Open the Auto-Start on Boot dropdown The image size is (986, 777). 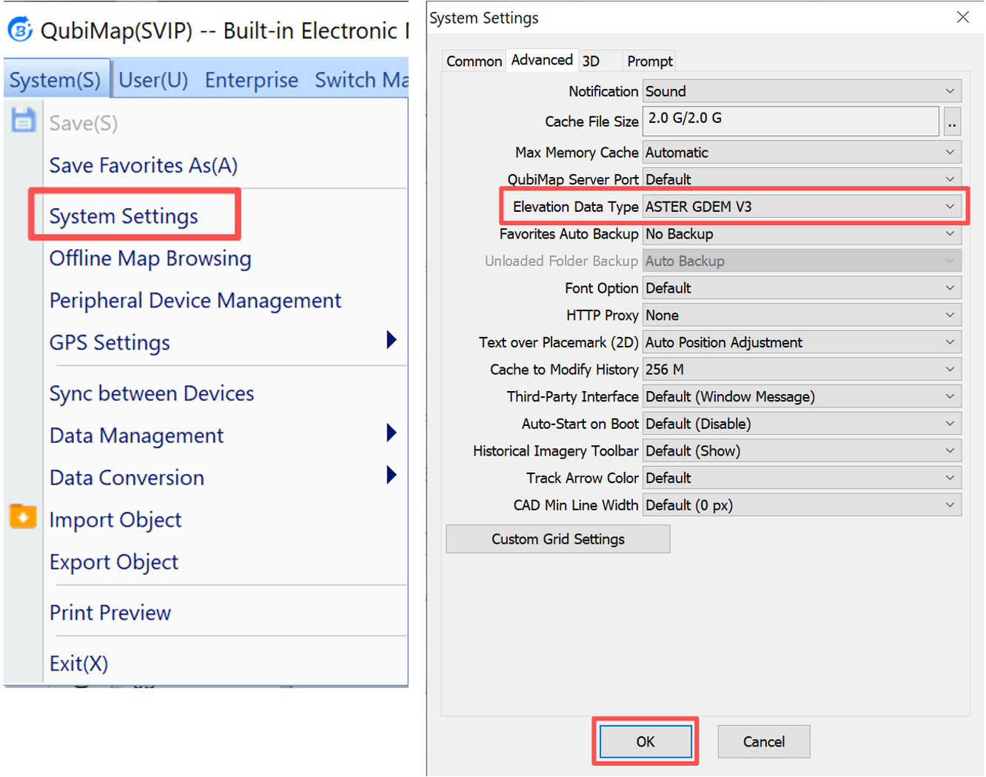coord(802,424)
